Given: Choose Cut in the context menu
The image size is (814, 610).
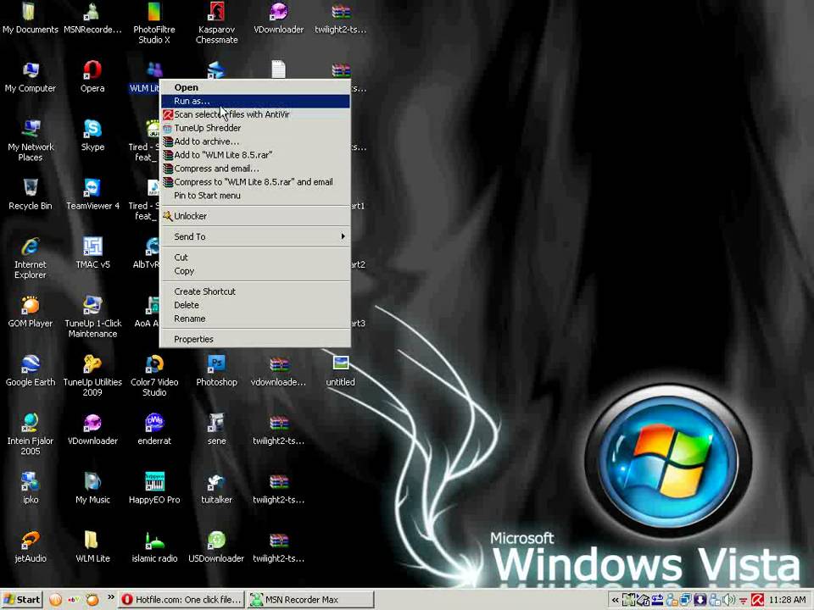Looking at the screenshot, I should coord(255,258).
